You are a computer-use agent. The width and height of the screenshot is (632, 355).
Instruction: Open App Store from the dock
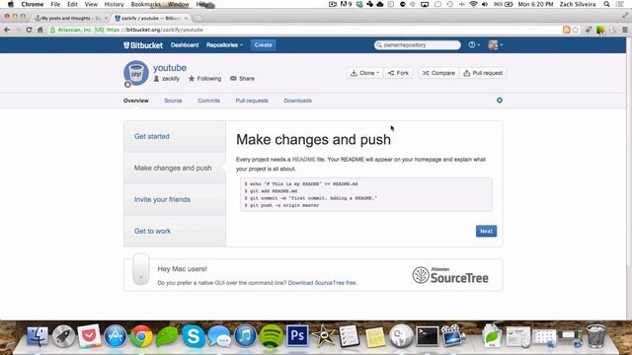116,336
